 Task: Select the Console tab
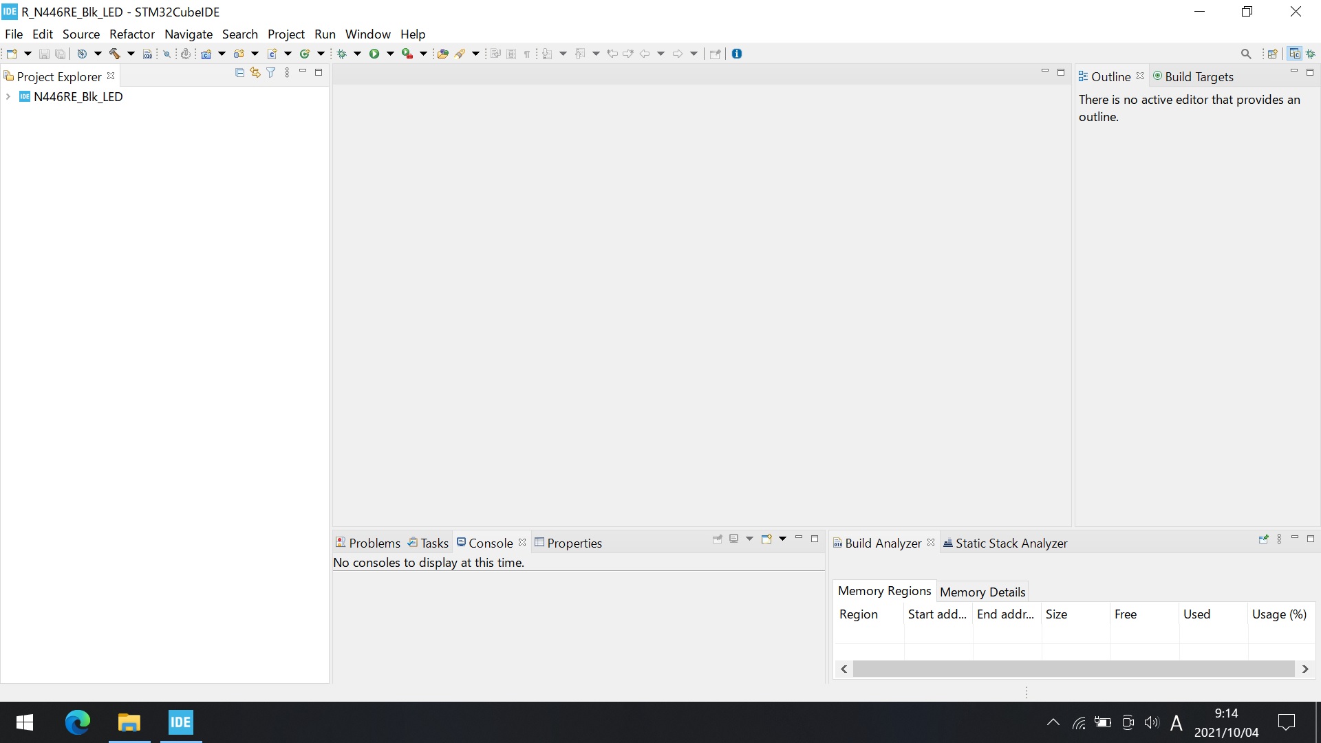(x=490, y=543)
